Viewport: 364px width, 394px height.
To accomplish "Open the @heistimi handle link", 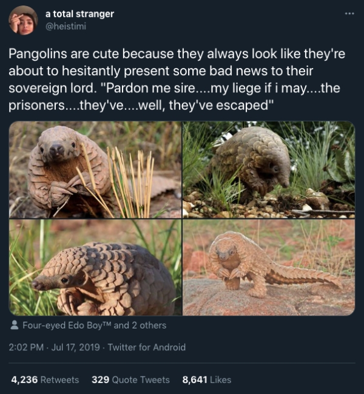I will click(66, 26).
